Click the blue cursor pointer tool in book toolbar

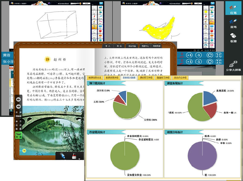coord(63,156)
